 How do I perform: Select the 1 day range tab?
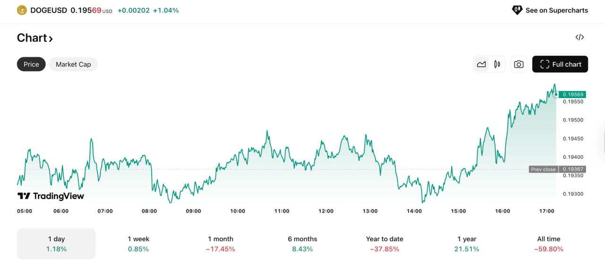point(56,244)
